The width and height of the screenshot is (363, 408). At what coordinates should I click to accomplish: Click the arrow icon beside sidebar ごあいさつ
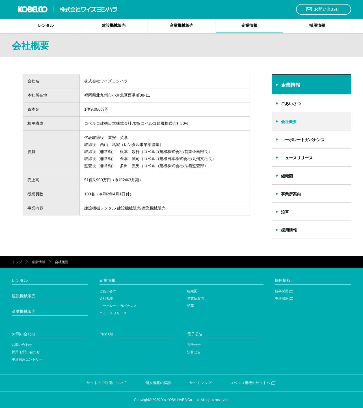pos(277,103)
